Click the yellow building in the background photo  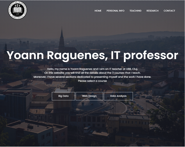click(x=123, y=87)
